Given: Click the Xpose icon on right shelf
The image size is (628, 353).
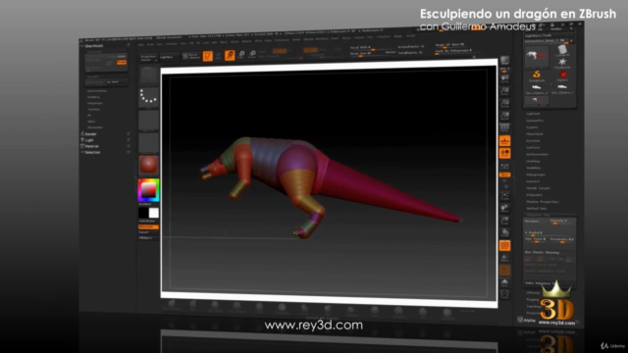Looking at the screenshot, I should 504,294.
